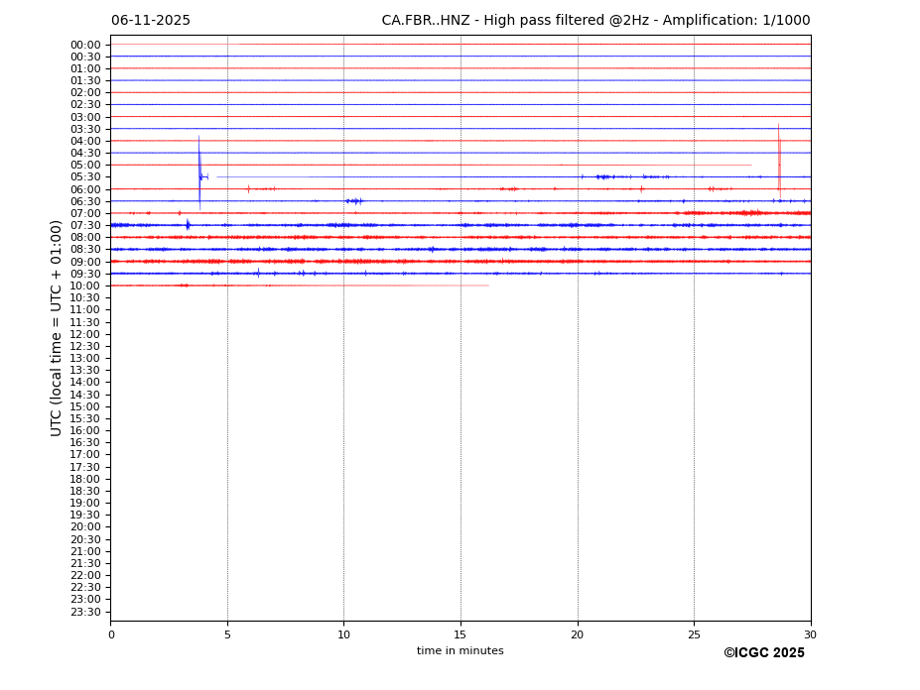Click the UTC local time y-axis label
Viewport: 920px width, 690px height.
pyautogui.click(x=57, y=327)
